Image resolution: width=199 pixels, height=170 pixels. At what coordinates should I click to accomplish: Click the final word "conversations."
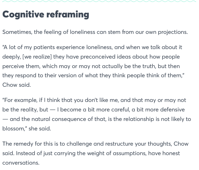click(x=21, y=163)
